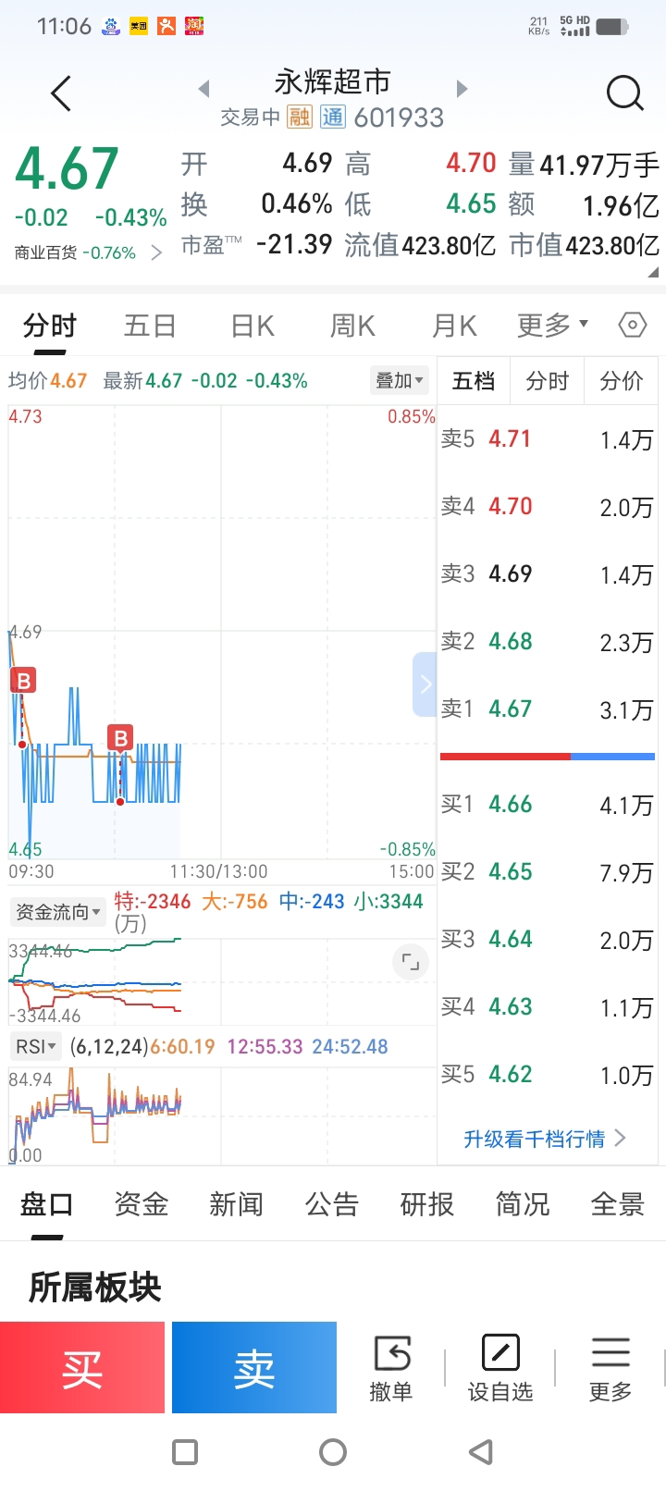Tap the buy/sell ratio red-blue bar
Viewport: 666px width, 1491px height.
tap(548, 757)
